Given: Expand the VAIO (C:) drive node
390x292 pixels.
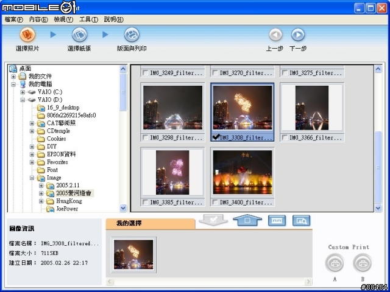Looking at the screenshot, I should [x=23, y=92].
